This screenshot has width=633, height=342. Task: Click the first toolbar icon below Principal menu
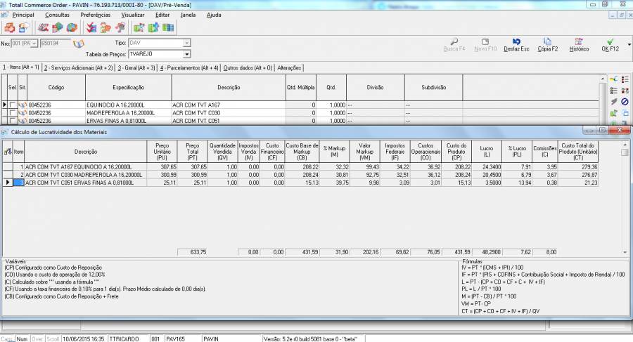[x=9, y=27]
